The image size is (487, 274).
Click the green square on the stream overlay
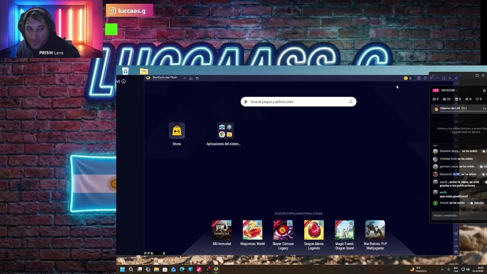coord(111,29)
